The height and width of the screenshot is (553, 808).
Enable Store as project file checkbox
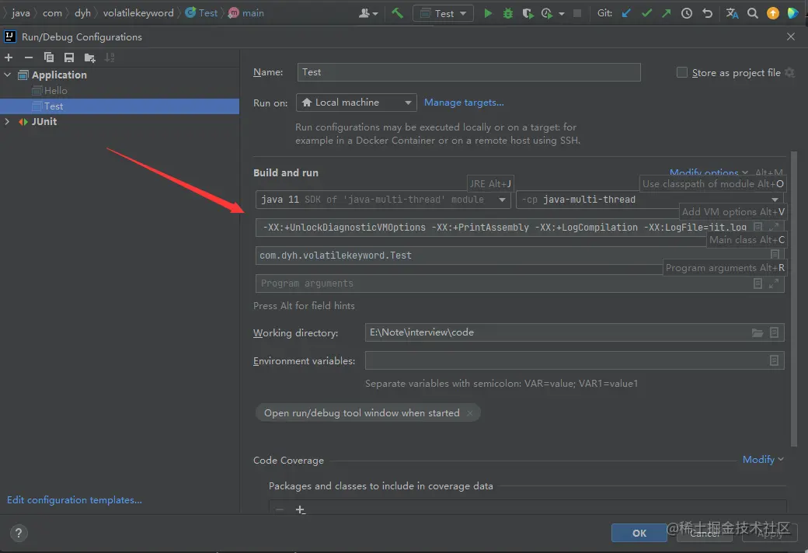pos(682,73)
